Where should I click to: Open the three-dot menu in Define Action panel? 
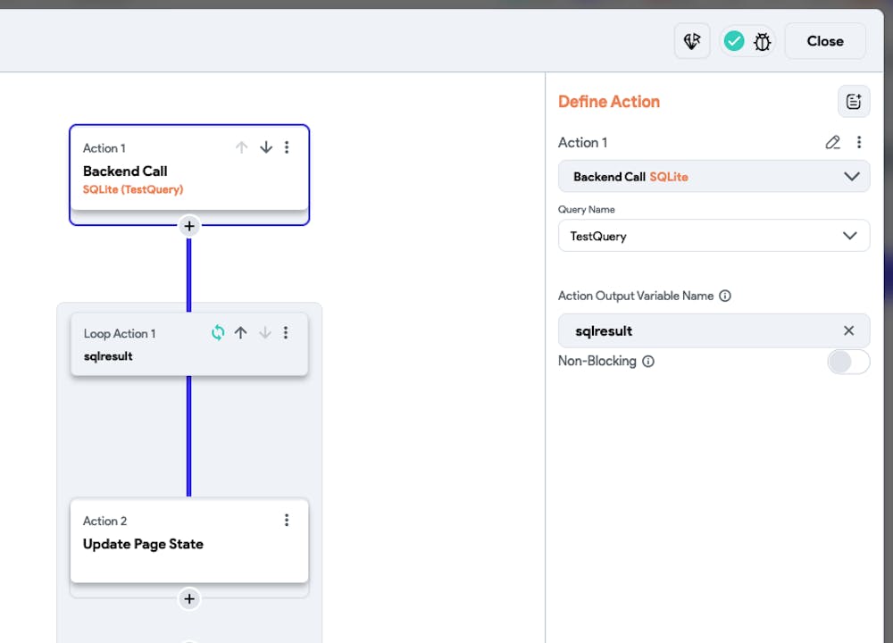click(x=859, y=142)
